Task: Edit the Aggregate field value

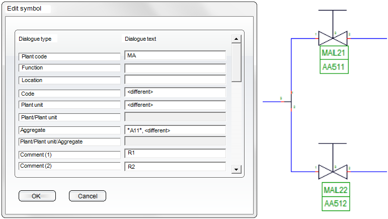Action: [x=175, y=130]
